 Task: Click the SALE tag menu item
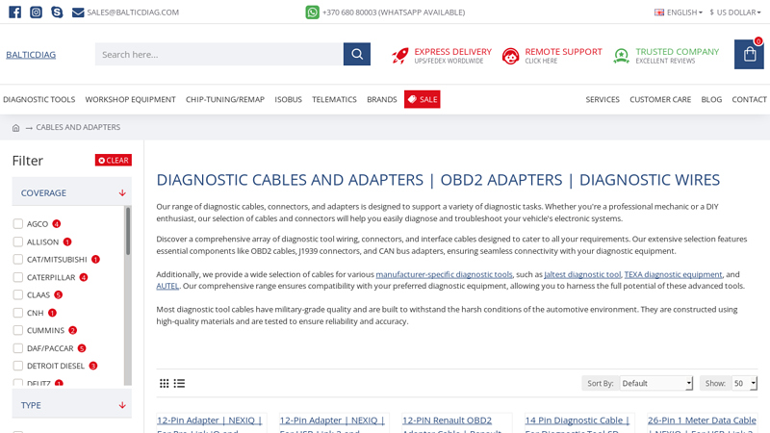tap(423, 99)
